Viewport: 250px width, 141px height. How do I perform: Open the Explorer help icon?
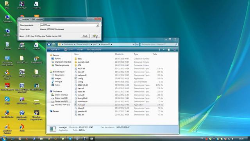[x=175, y=50]
